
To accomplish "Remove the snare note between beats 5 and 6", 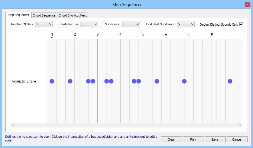I will (157, 81).
